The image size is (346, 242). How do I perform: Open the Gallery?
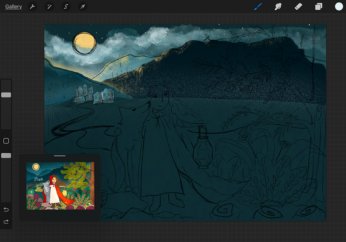[x=14, y=7]
